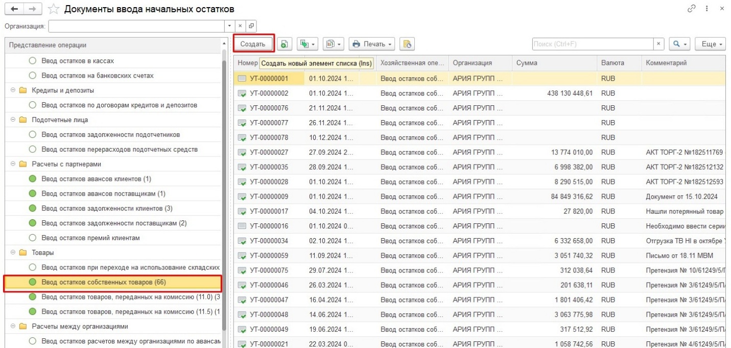Image resolution: width=731 pixels, height=348 pixels.
Task: Click the rightmost document-with-clock toolbar icon
Action: coord(406,44)
